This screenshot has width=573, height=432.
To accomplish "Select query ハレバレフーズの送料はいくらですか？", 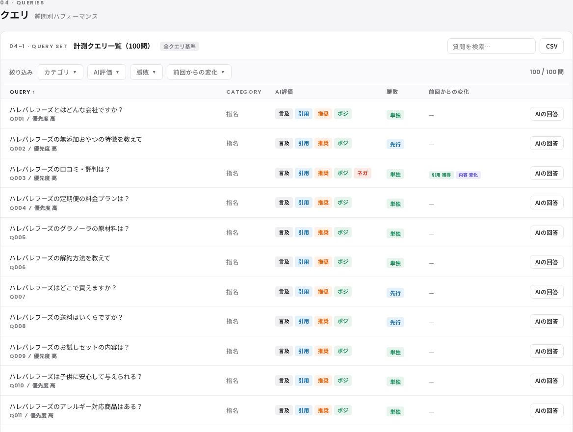I will coord(66,318).
